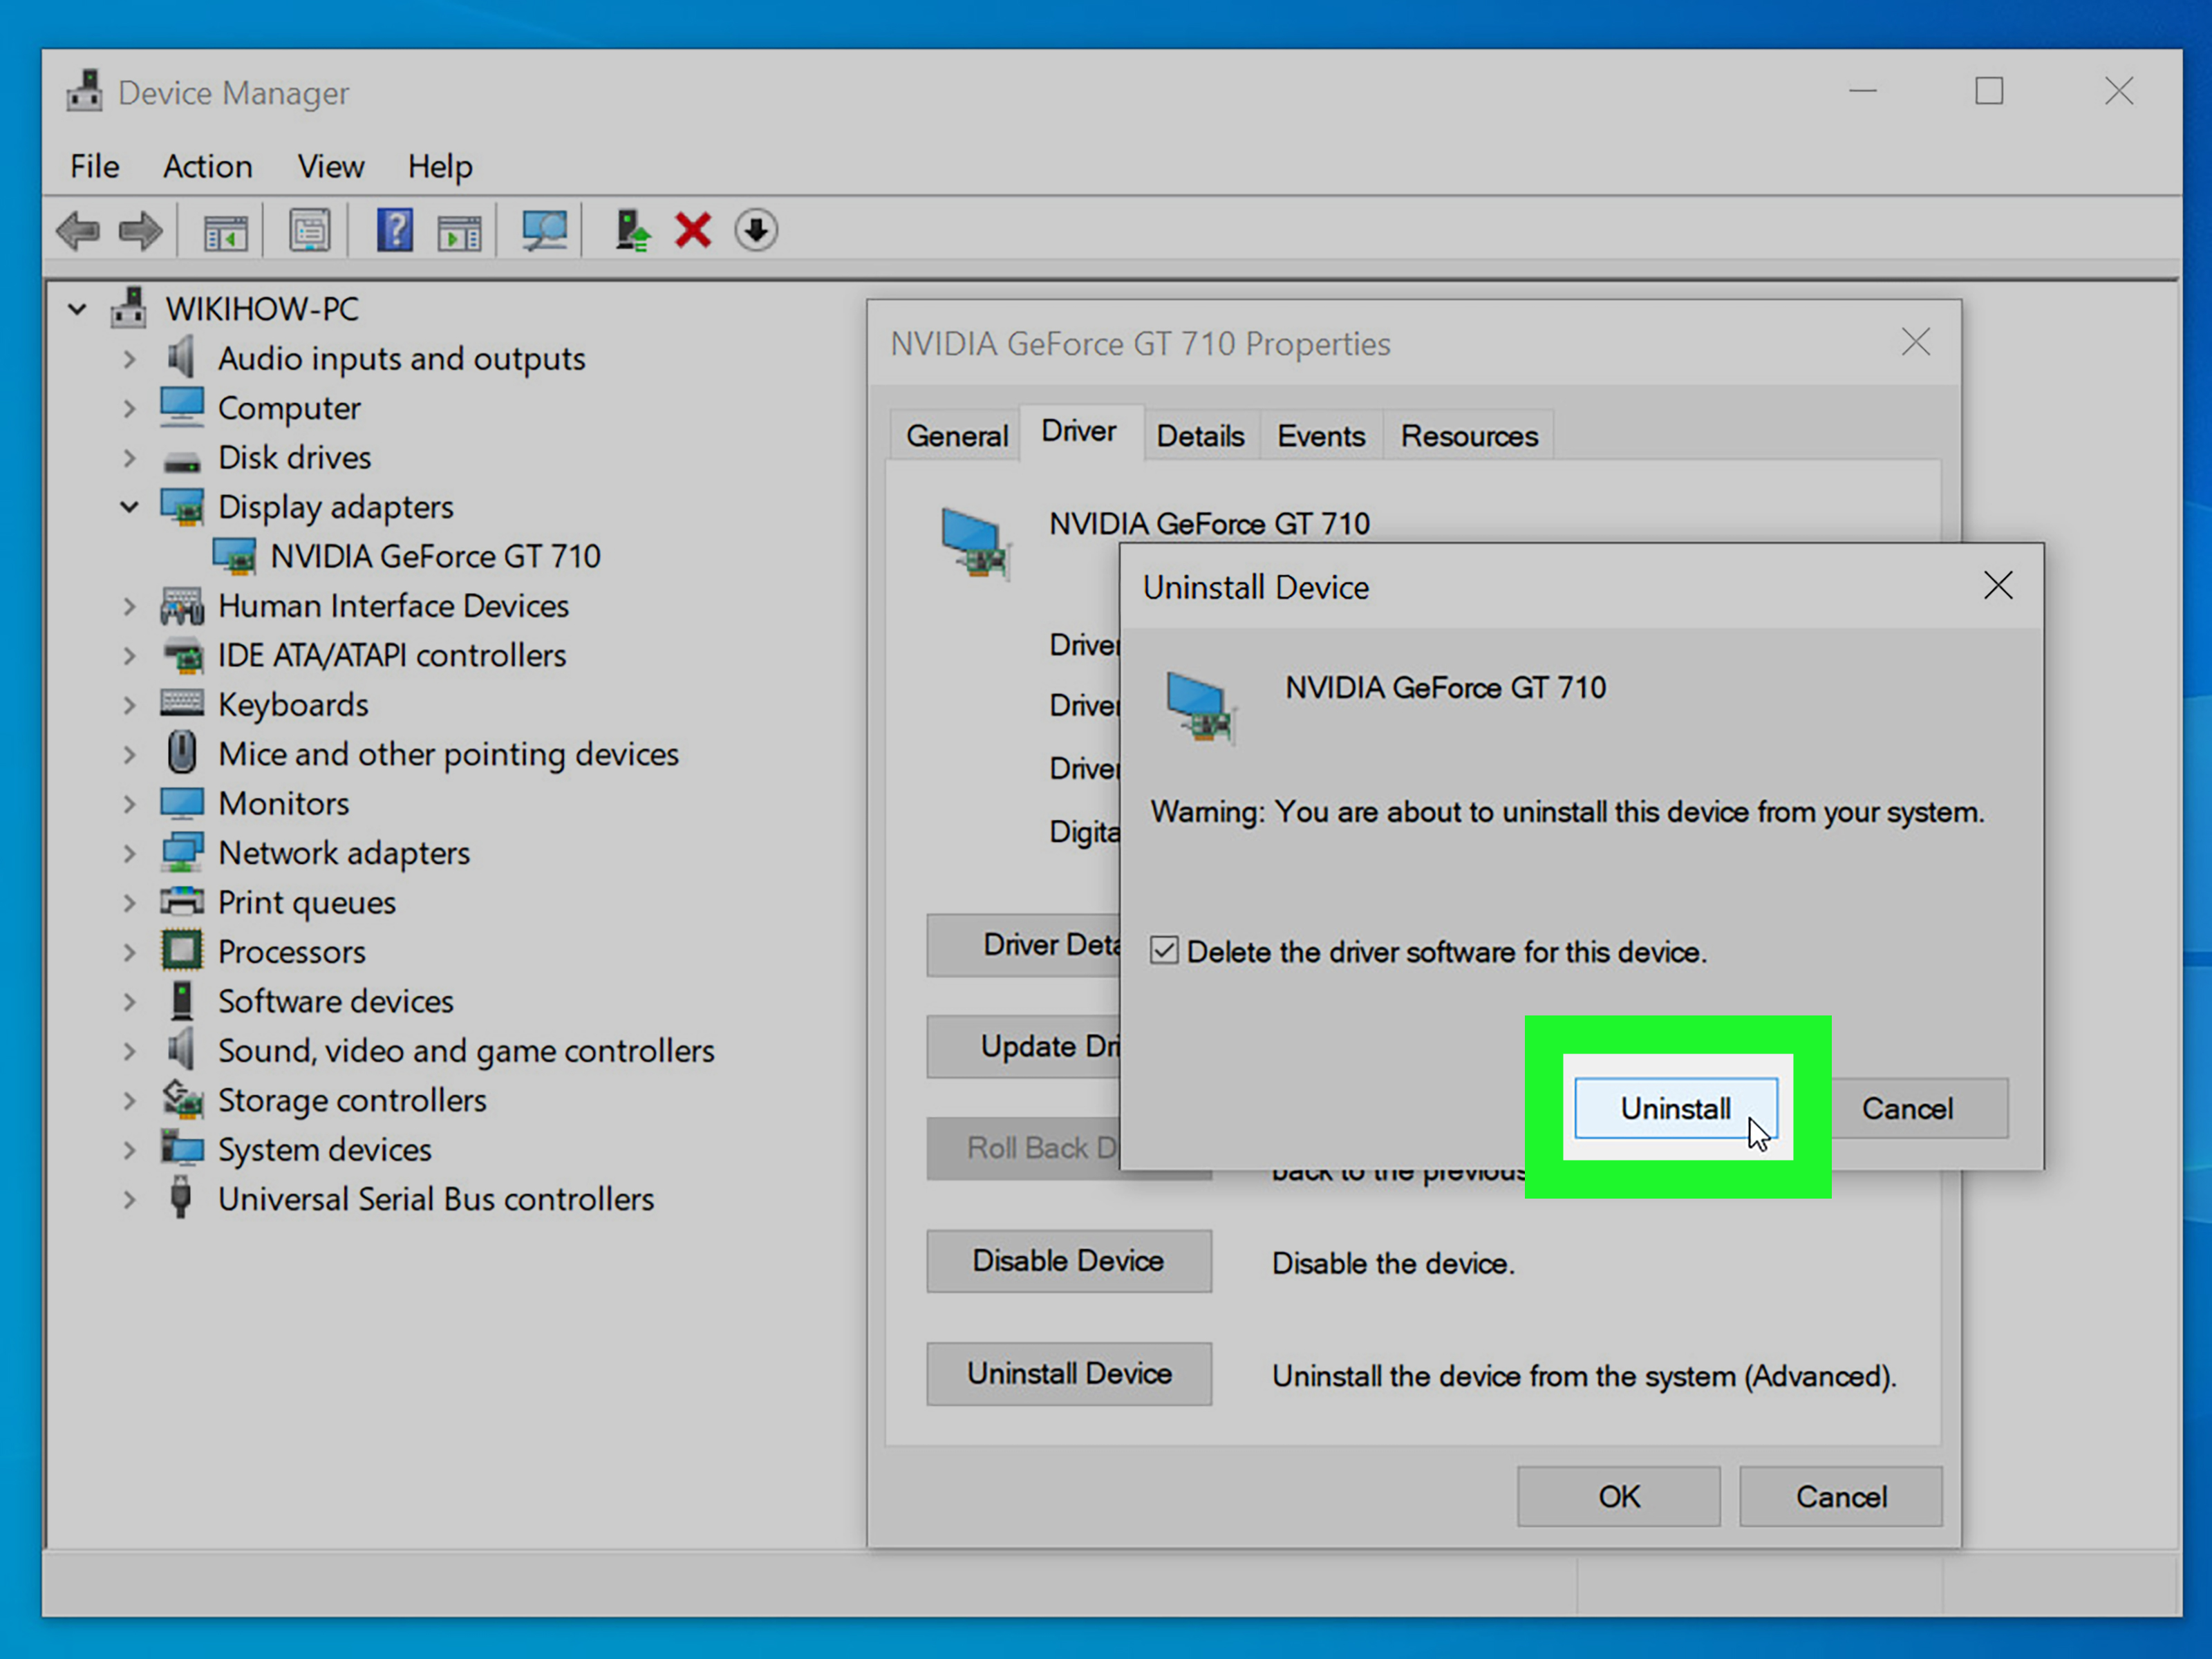
Task: Open the Action menu
Action: pos(207,166)
